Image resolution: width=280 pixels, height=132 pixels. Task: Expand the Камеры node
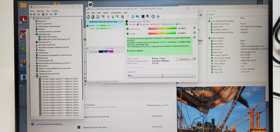34,50
